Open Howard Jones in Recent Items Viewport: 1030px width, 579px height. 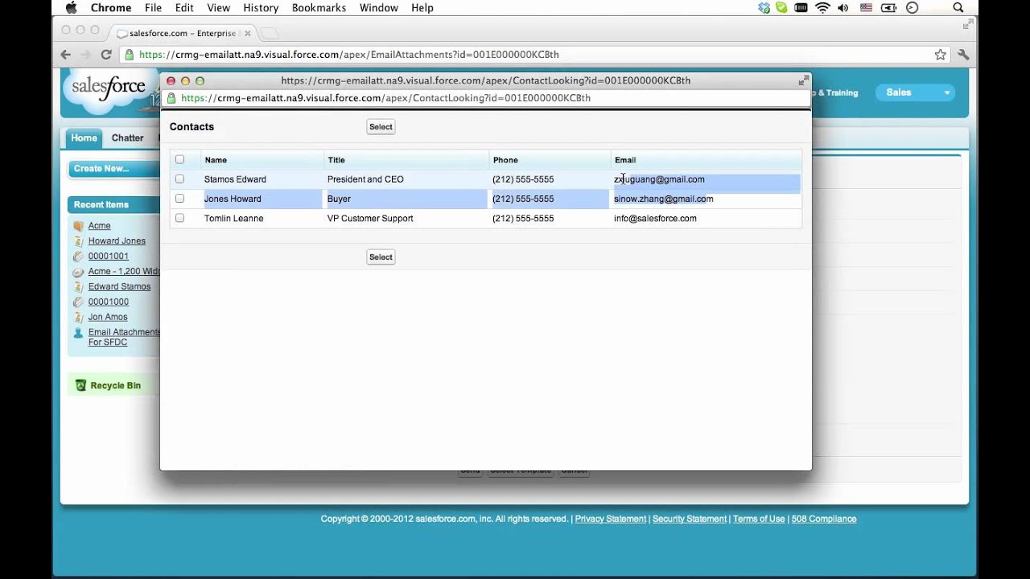pyautogui.click(x=117, y=241)
